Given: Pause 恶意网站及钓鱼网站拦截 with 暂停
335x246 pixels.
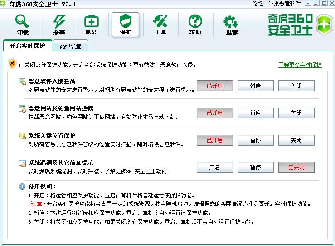Looking at the screenshot, I should pos(256,113).
